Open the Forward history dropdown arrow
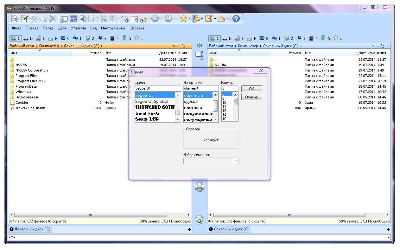400x250 pixels. tap(175, 19)
